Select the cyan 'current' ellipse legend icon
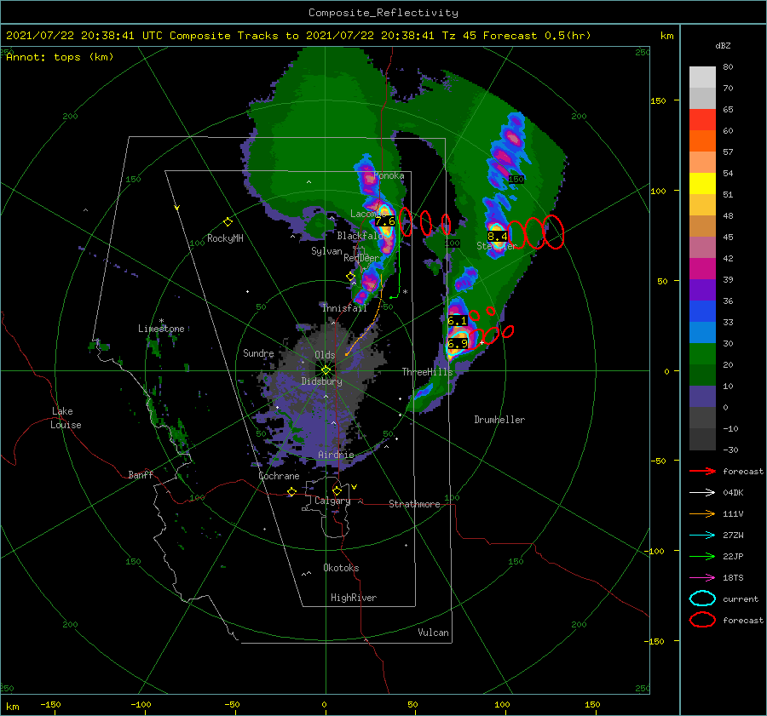Screen dimensions: 767x716 pos(702,599)
